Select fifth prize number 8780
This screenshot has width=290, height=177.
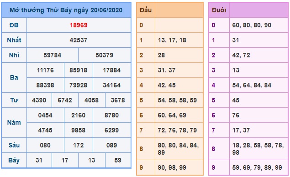point(112,115)
